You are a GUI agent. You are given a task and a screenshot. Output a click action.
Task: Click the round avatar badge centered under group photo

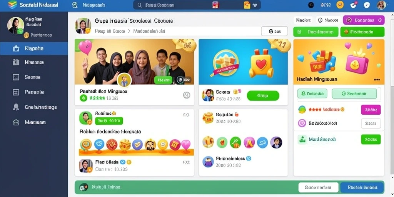point(124,80)
